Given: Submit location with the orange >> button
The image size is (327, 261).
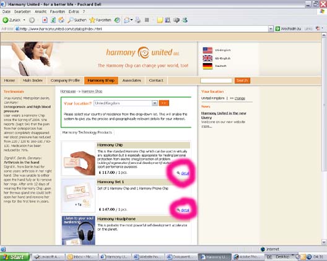Looking at the screenshot, I should click(164, 103).
